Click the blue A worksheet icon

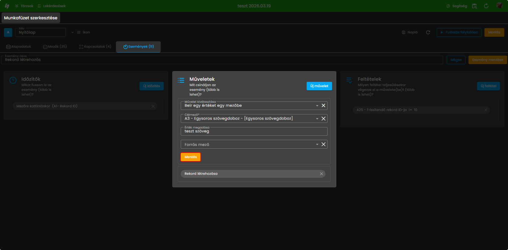(x=8, y=32)
